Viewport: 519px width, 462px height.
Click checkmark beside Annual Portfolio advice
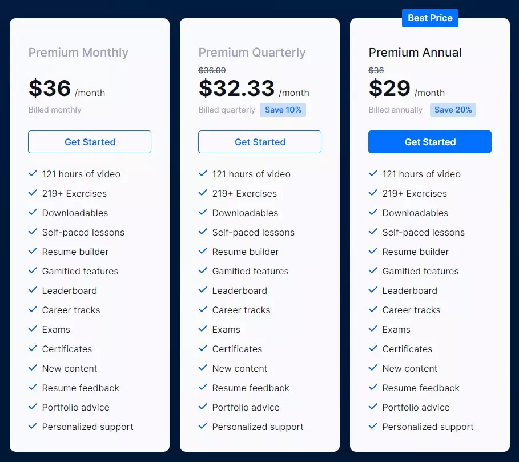373,407
